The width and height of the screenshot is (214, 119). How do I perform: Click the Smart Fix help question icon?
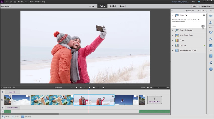point(204,15)
